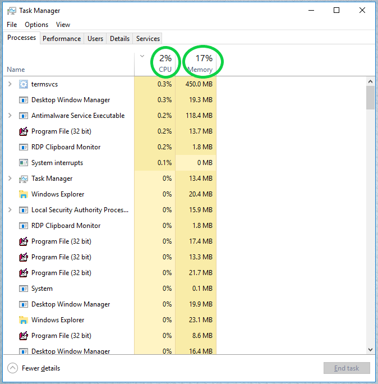Click the End task button

(x=347, y=368)
